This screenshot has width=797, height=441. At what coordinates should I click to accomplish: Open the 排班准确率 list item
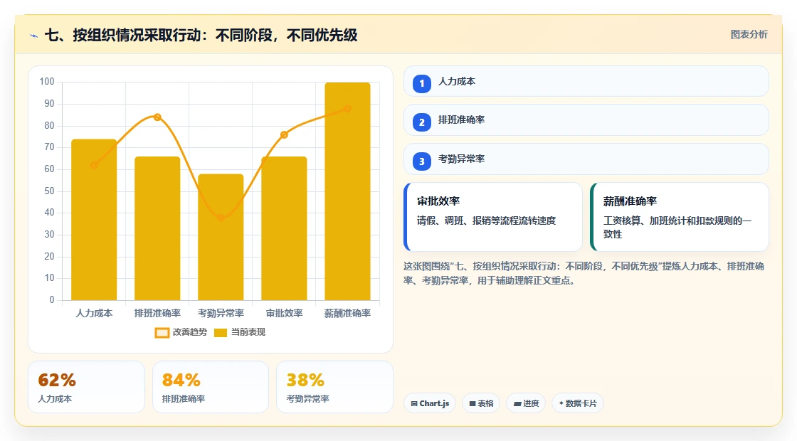[586, 120]
